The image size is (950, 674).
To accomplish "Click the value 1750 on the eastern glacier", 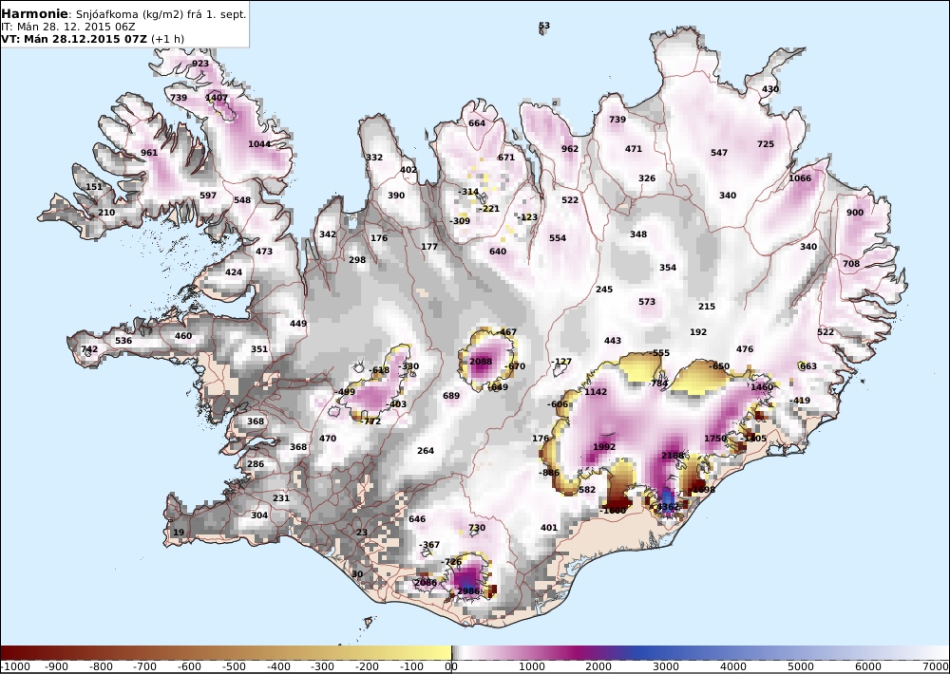I will tap(715, 439).
